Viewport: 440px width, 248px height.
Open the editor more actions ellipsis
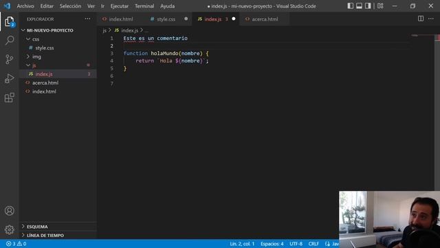click(x=431, y=19)
